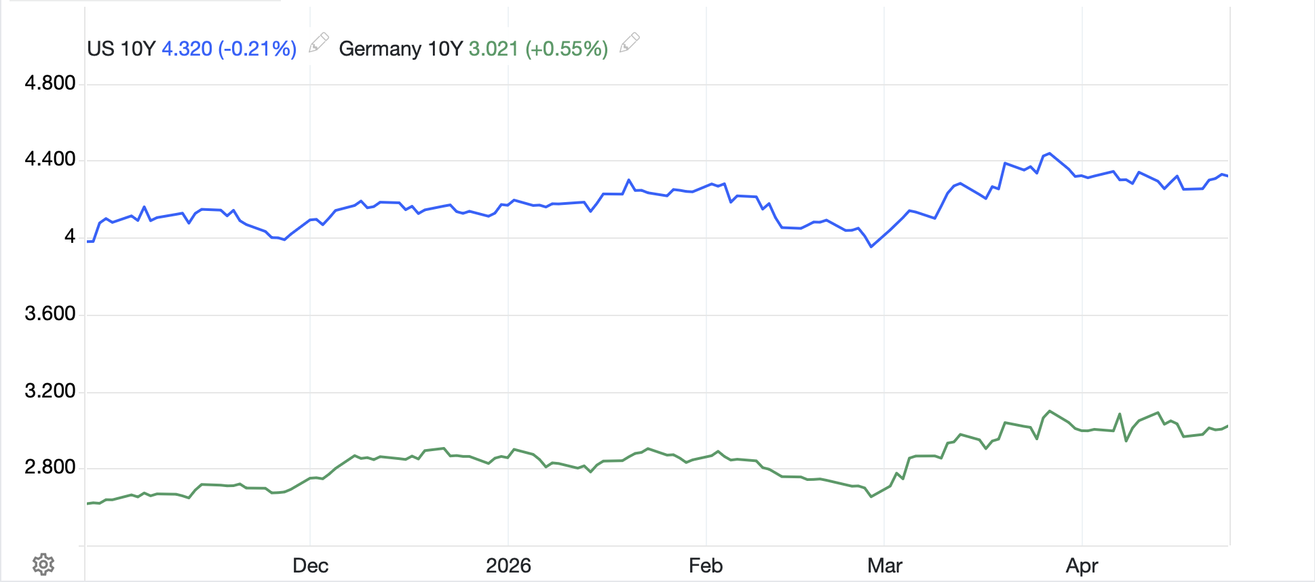This screenshot has height=582, width=1315.
Task: Click the 2026 label on time axis
Action: click(x=508, y=566)
